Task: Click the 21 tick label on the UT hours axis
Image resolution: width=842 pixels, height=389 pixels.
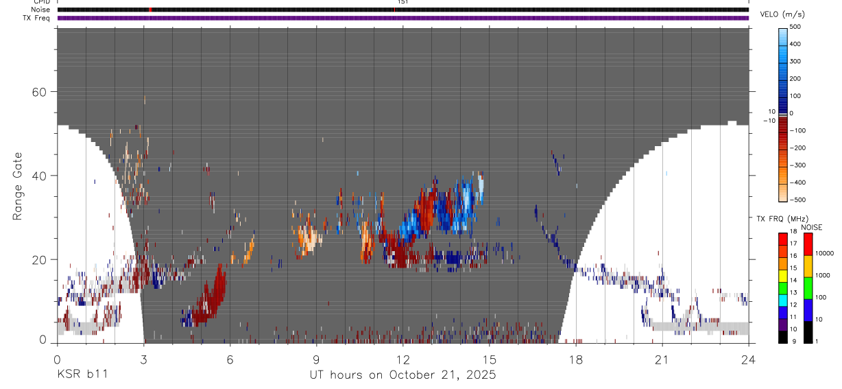Action: (x=662, y=359)
